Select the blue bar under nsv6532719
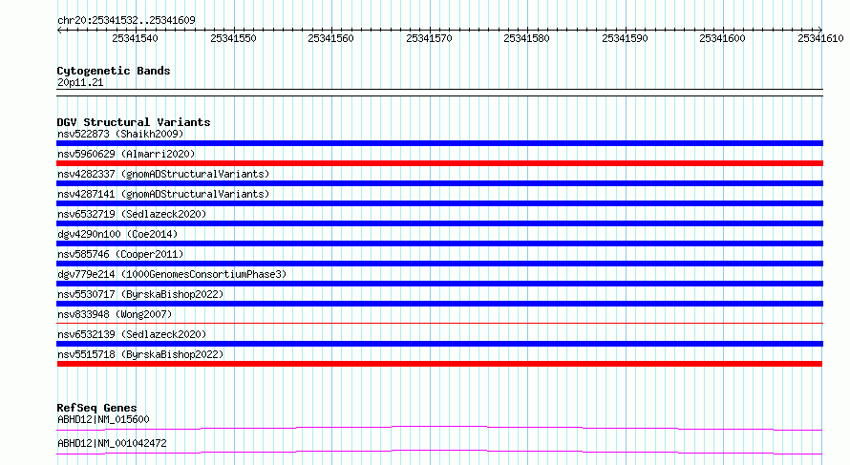This screenshot has width=850, height=465. pyautogui.click(x=439, y=223)
